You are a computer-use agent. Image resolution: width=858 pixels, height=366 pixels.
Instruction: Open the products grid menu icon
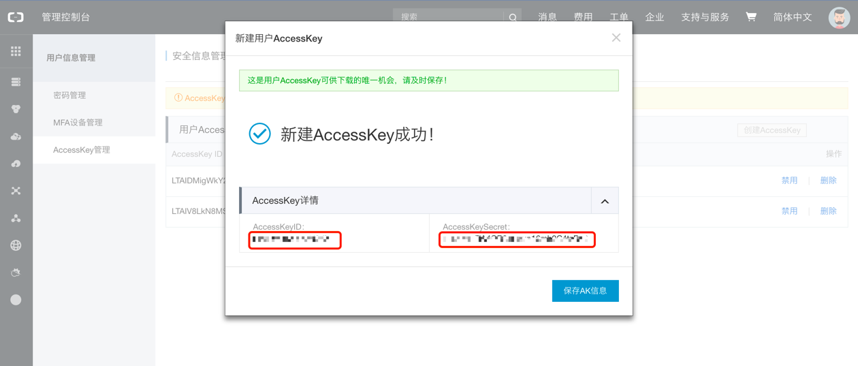16,52
